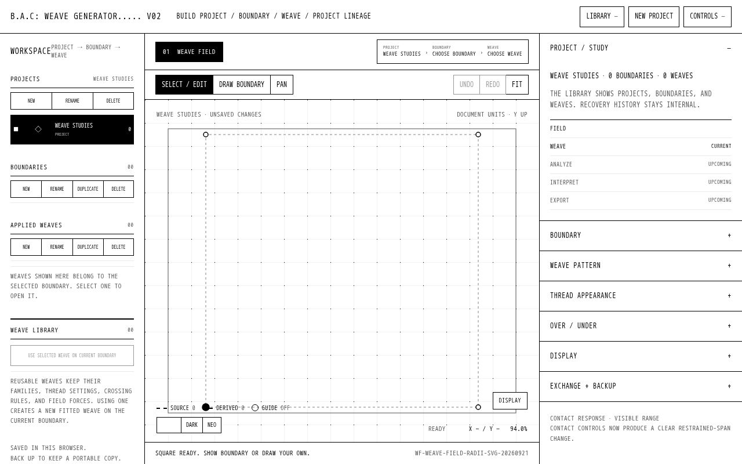Screen dimensions: 742x464
Task: Click the Undo button
Action: tap(467, 85)
